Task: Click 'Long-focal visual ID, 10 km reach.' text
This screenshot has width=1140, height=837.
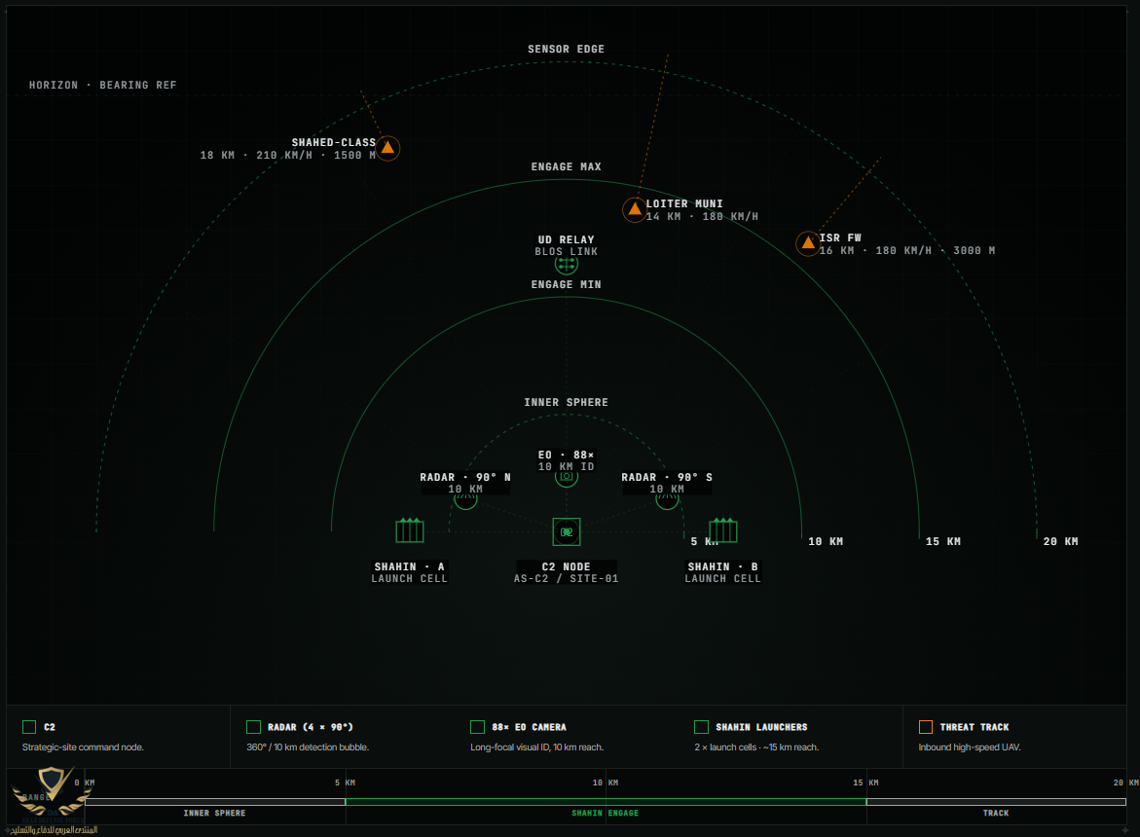Action: pos(536,746)
